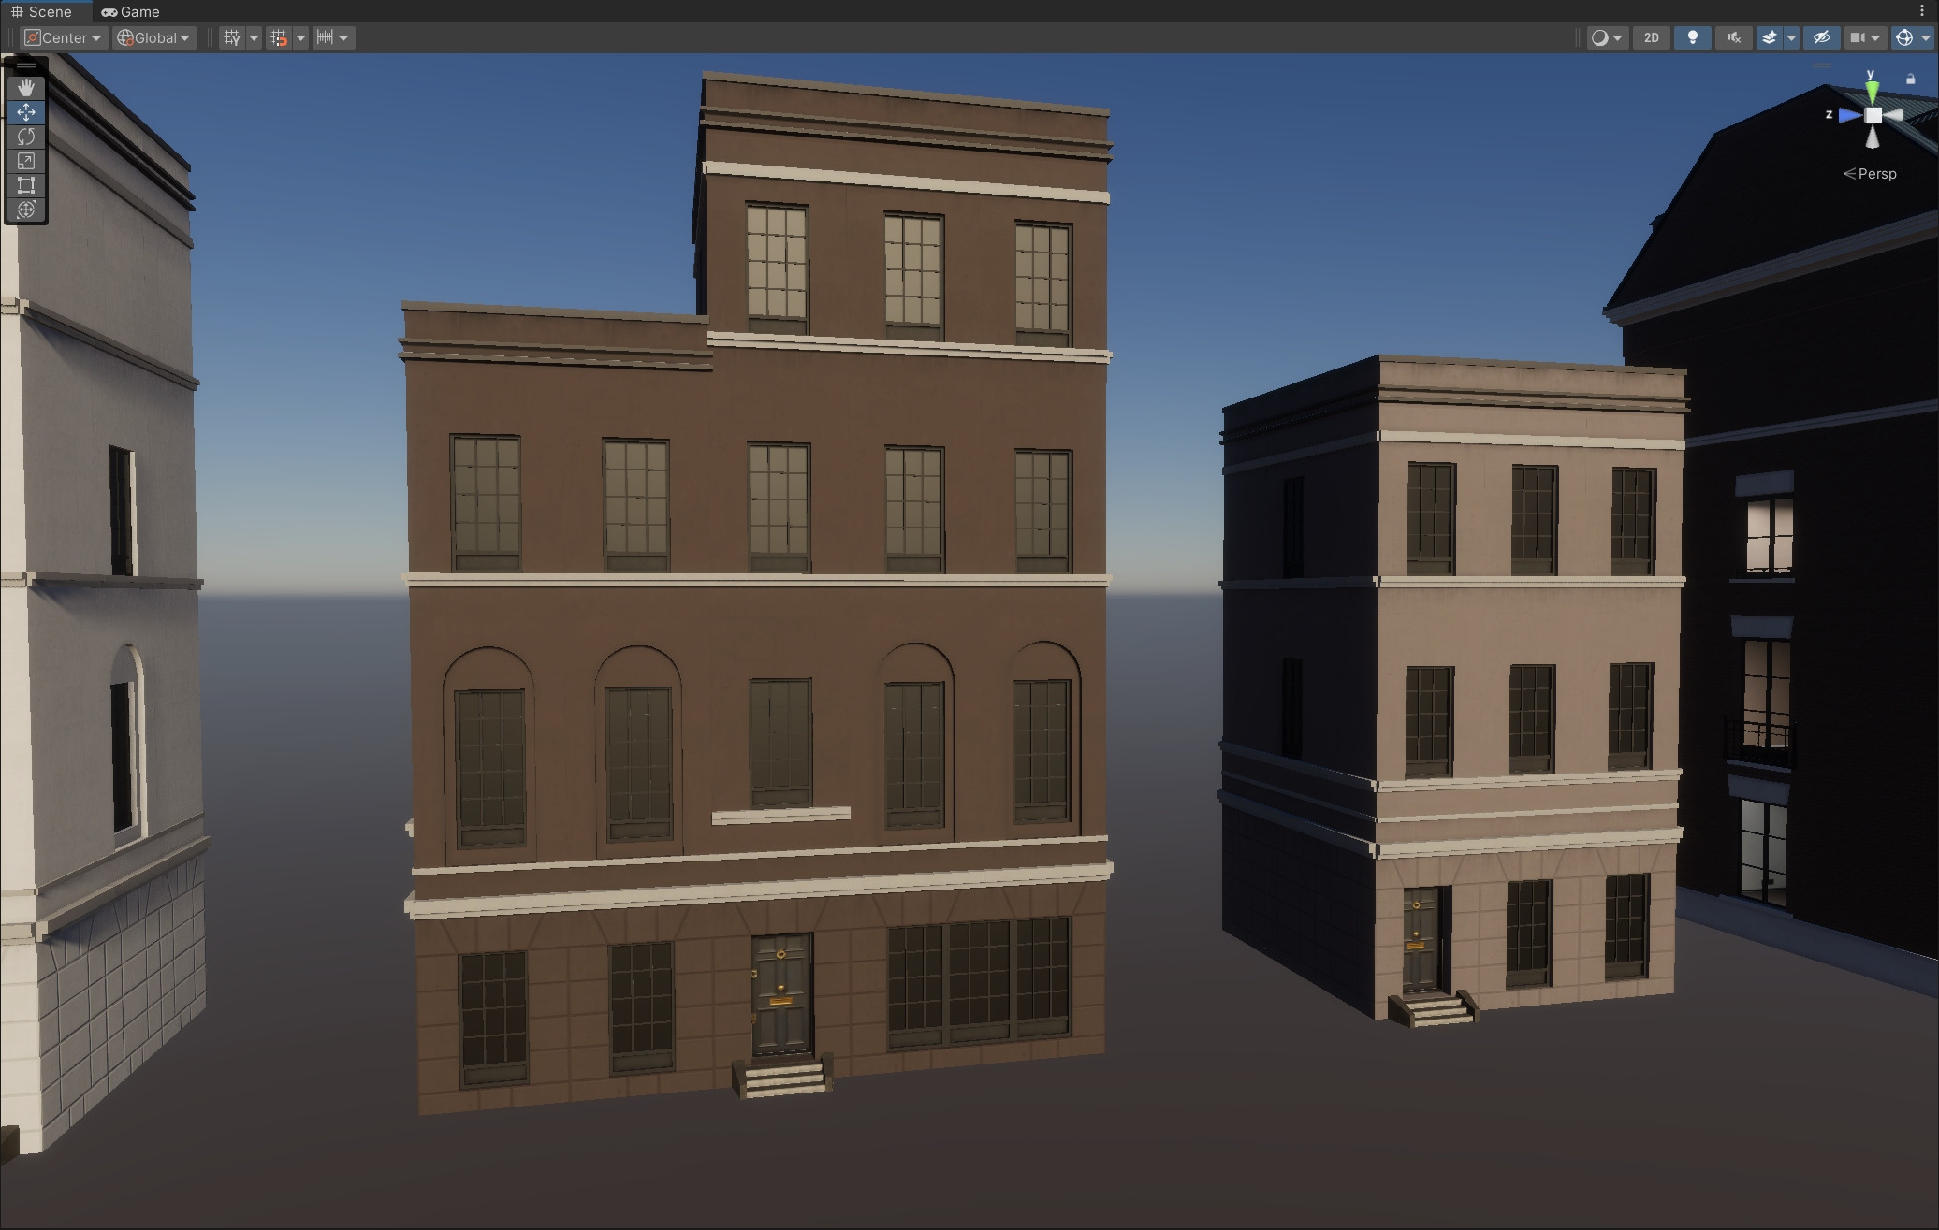The width and height of the screenshot is (1939, 1230).
Task: Select the Rotate tool
Action: coord(26,137)
